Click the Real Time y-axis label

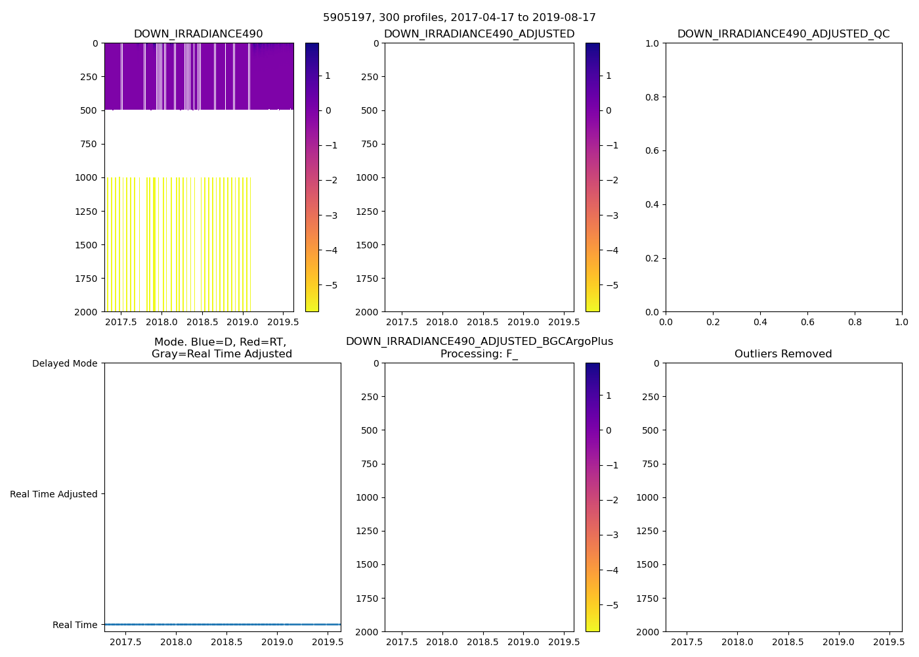75,625
